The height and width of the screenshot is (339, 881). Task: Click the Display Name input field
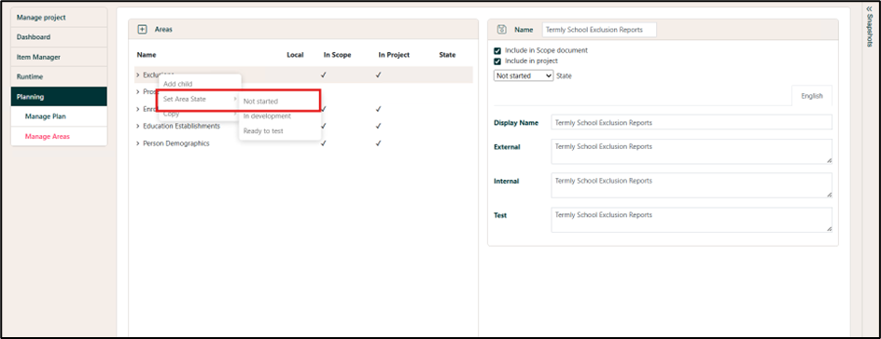(x=692, y=122)
